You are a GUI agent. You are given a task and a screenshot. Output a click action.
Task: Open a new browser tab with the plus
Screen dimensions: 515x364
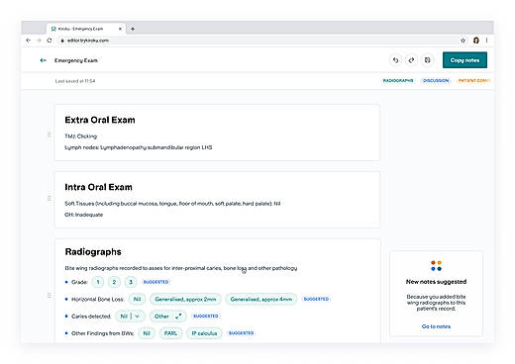coord(133,29)
